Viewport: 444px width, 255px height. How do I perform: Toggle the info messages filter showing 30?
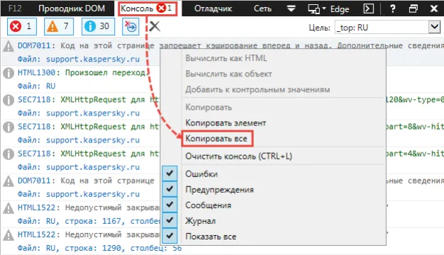tap(98, 27)
